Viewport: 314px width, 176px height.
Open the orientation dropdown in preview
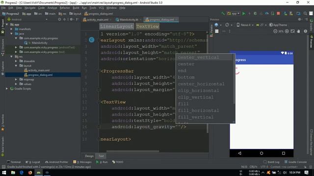tap(228, 25)
